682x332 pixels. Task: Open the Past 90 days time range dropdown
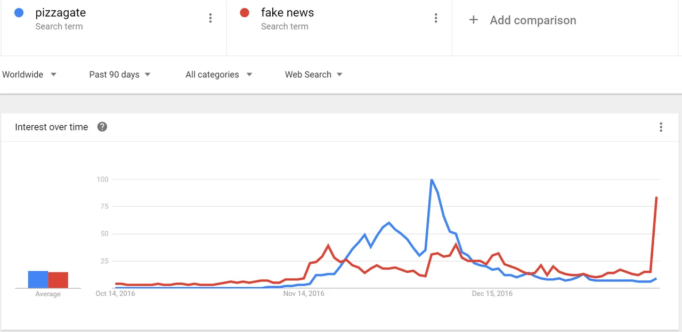120,75
